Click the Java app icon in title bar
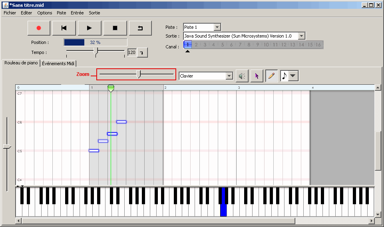 [5, 5]
